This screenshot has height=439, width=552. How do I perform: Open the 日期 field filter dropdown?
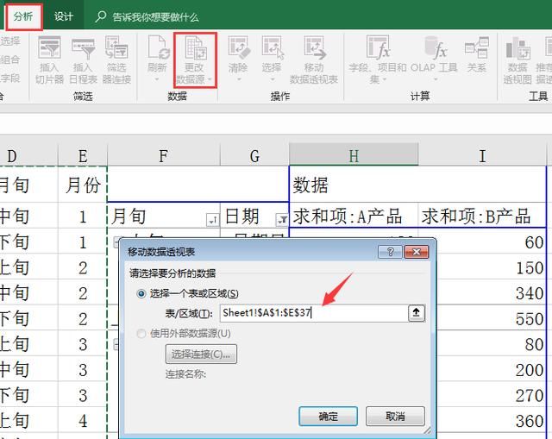click(282, 220)
